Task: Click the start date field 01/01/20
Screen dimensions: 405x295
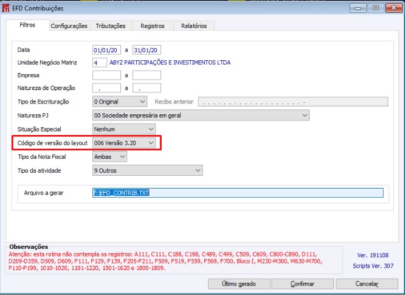Action: [x=106, y=50]
